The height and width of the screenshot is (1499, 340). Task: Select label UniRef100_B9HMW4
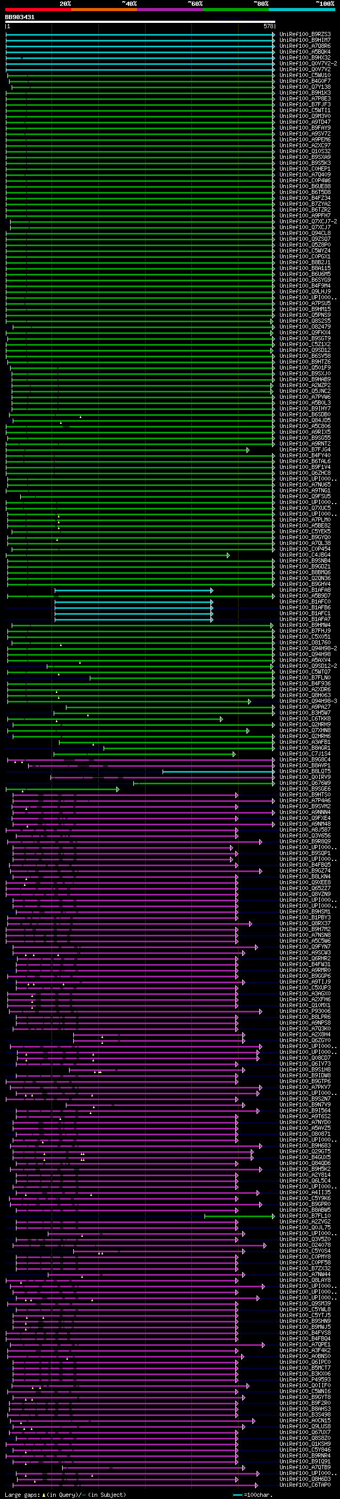pyautogui.click(x=305, y=625)
